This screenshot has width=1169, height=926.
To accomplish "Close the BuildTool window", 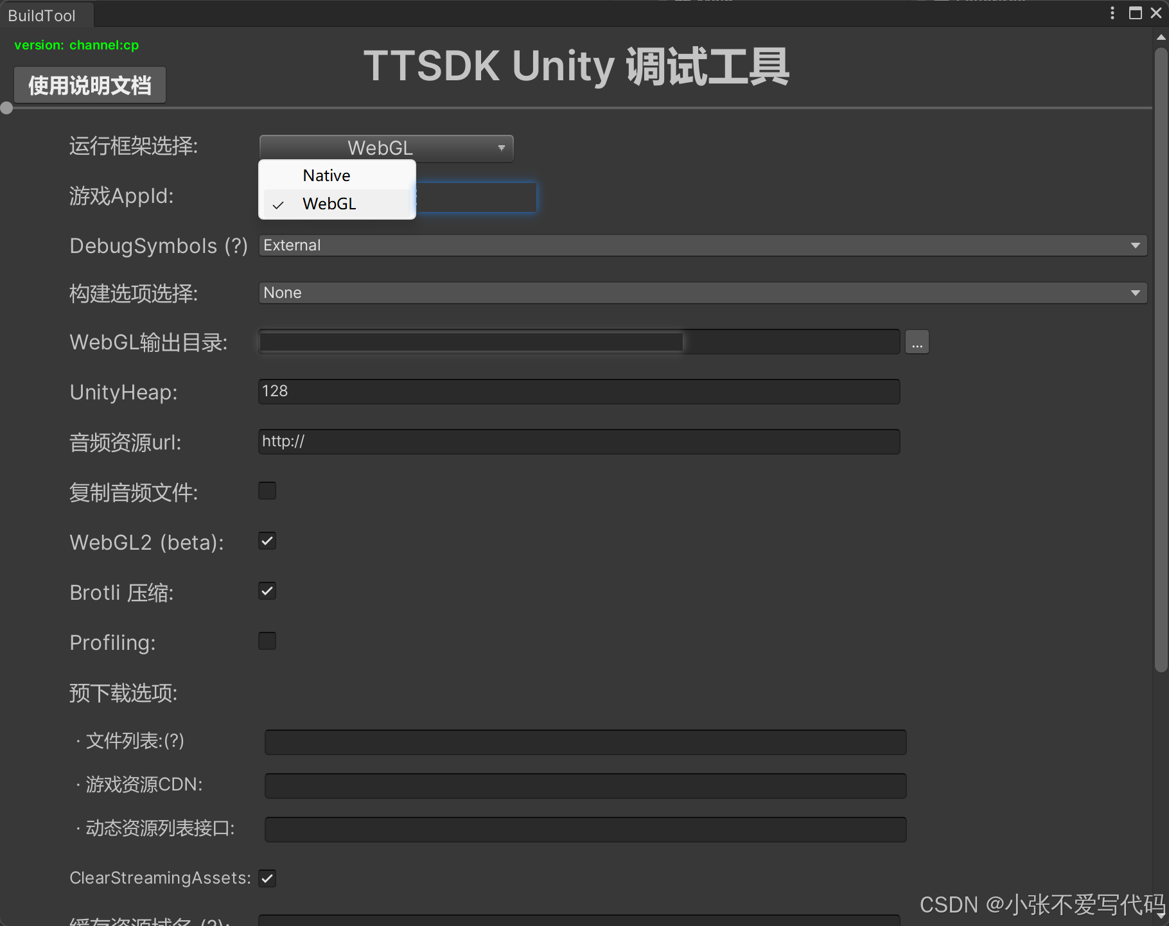I will coord(1156,13).
